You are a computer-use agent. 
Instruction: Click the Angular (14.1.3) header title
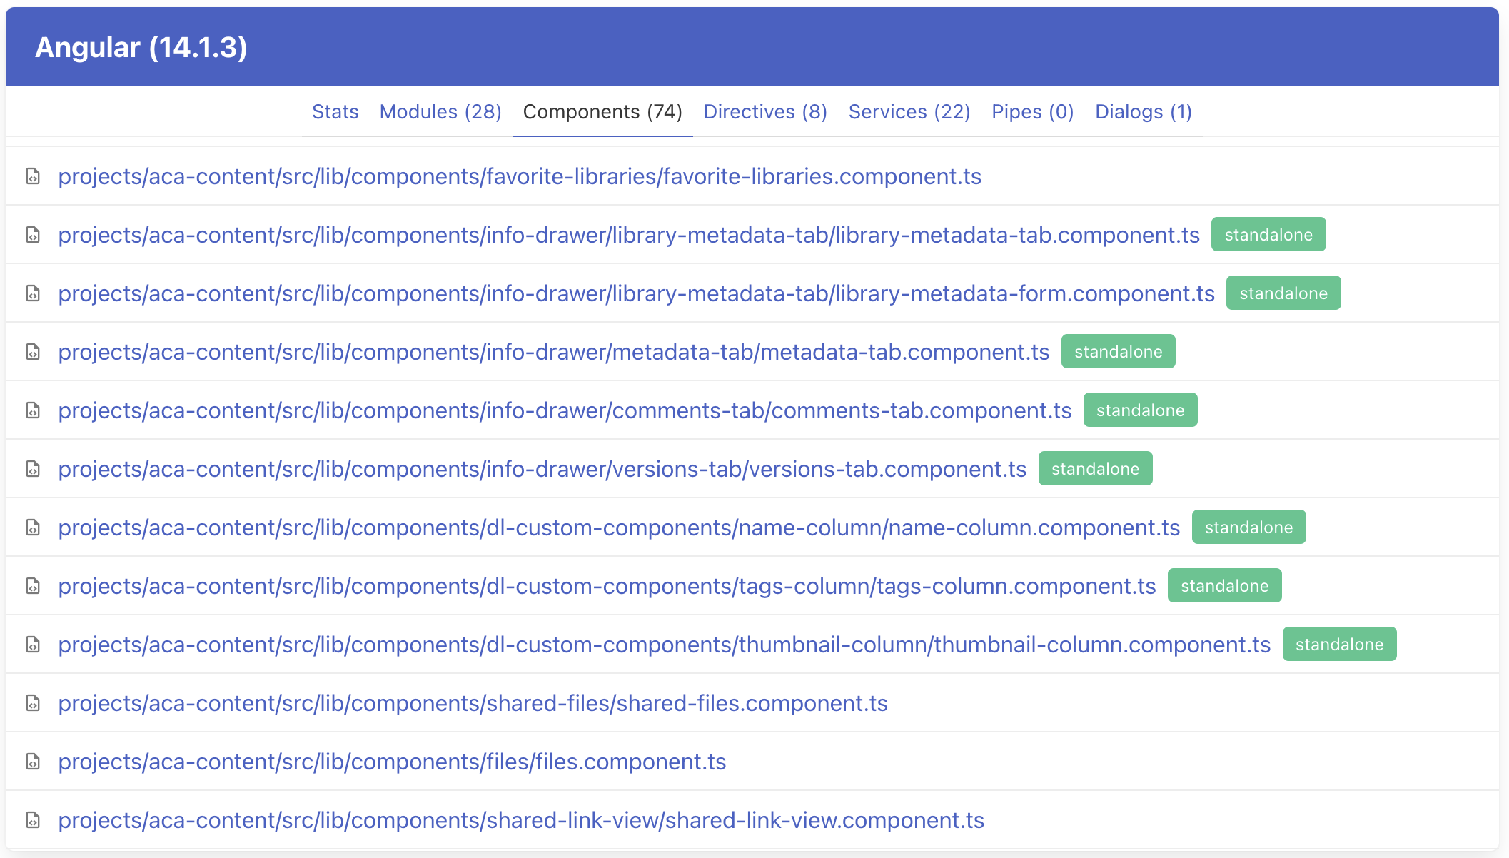click(142, 46)
